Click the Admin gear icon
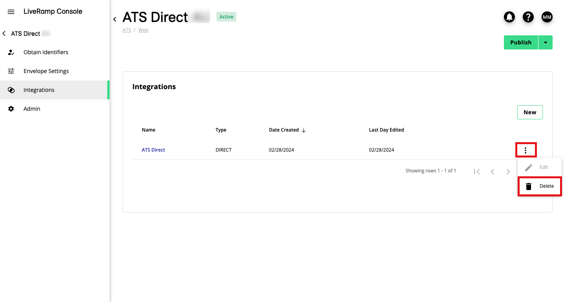Image resolution: width=564 pixels, height=302 pixels. click(x=11, y=109)
